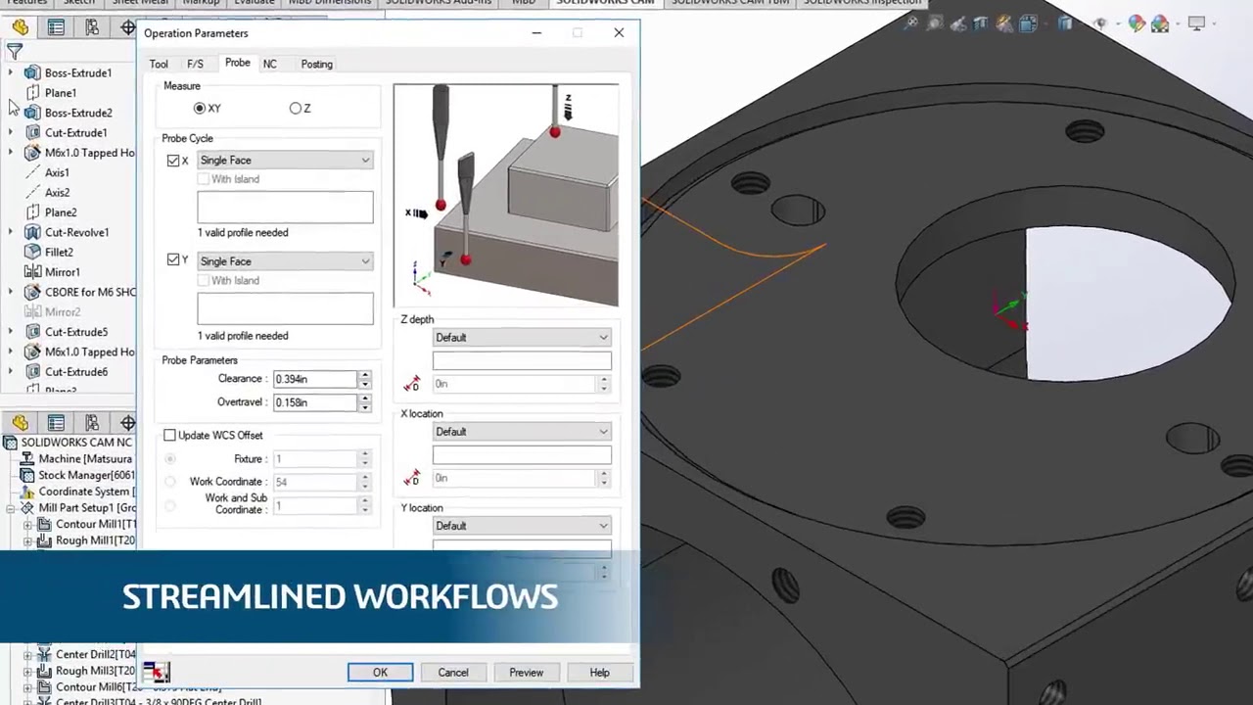Select Plane2 in the feature tree

click(60, 212)
